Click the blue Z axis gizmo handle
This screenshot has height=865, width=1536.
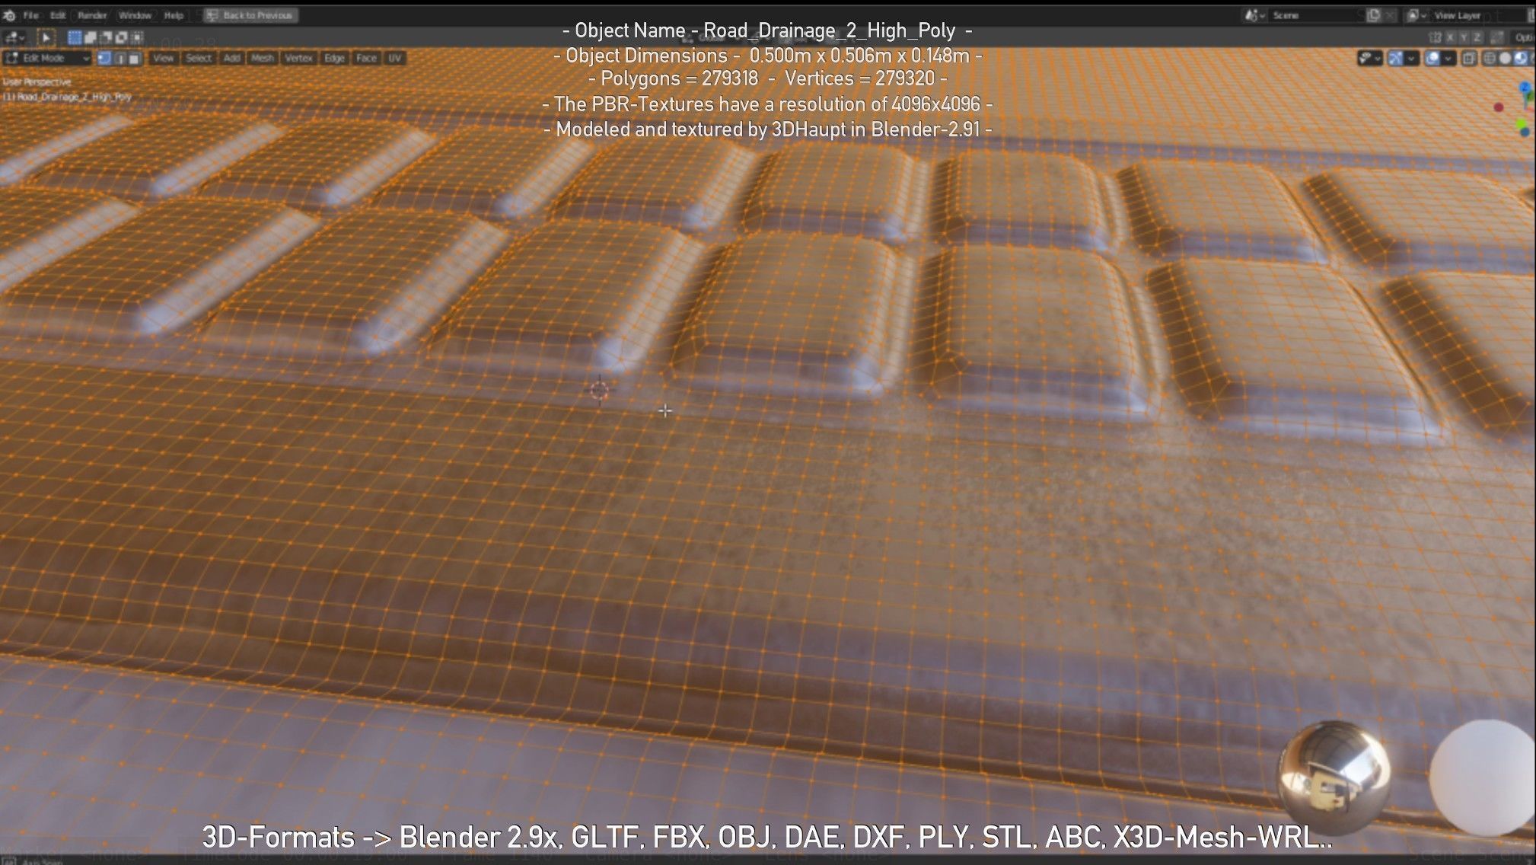[1525, 88]
